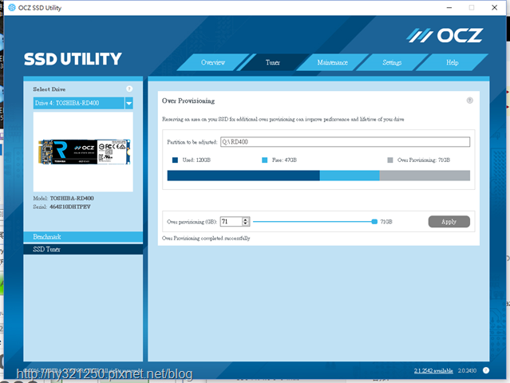Click the 'Over Provisioning completed successfully' status text
Screen dimensions: 510x383
[206, 239]
